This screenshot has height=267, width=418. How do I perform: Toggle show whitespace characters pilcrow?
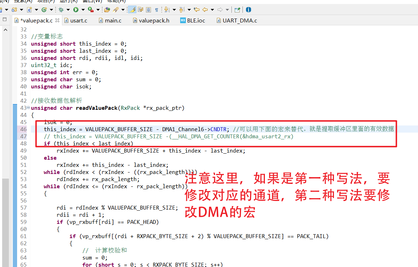point(157,10)
